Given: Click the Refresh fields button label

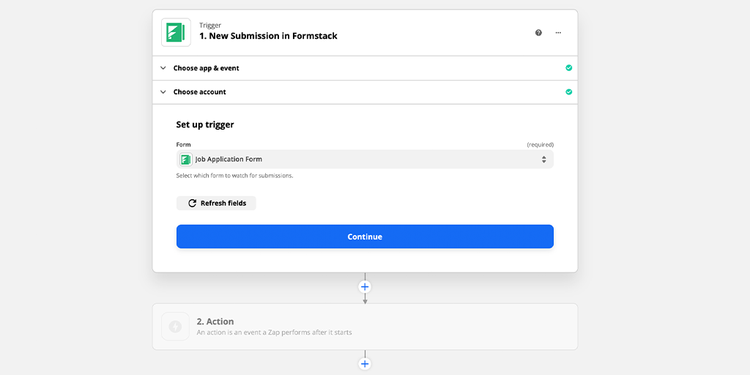Looking at the screenshot, I should point(223,203).
